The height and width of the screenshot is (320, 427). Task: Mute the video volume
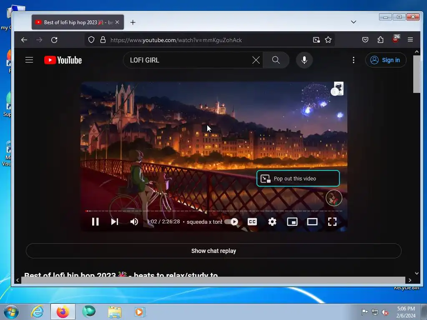click(x=134, y=222)
